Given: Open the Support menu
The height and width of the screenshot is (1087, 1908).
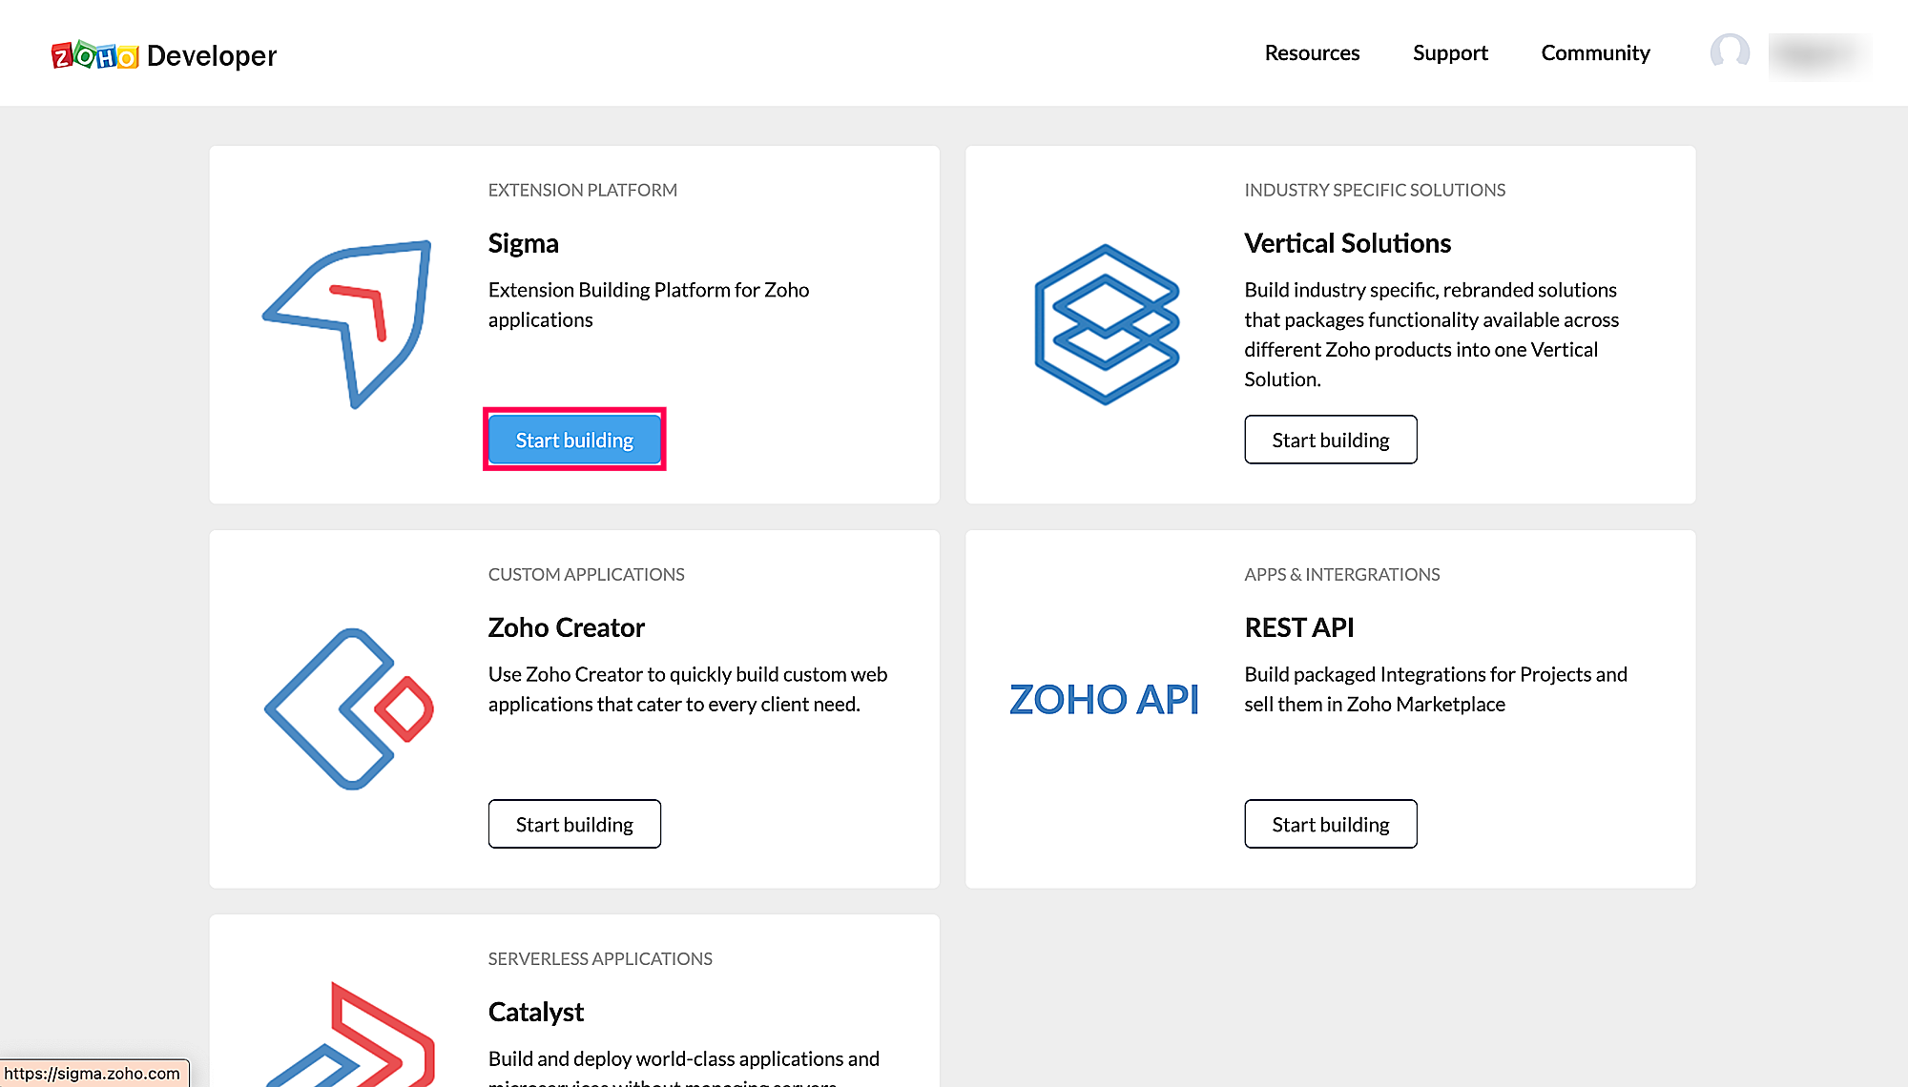Looking at the screenshot, I should 1450,53.
